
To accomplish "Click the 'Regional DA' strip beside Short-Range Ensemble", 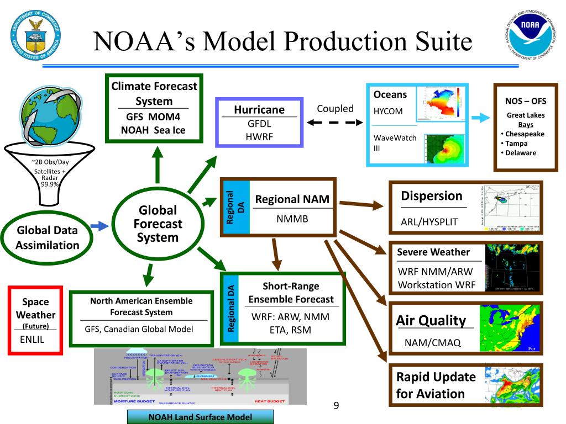I will click(231, 308).
